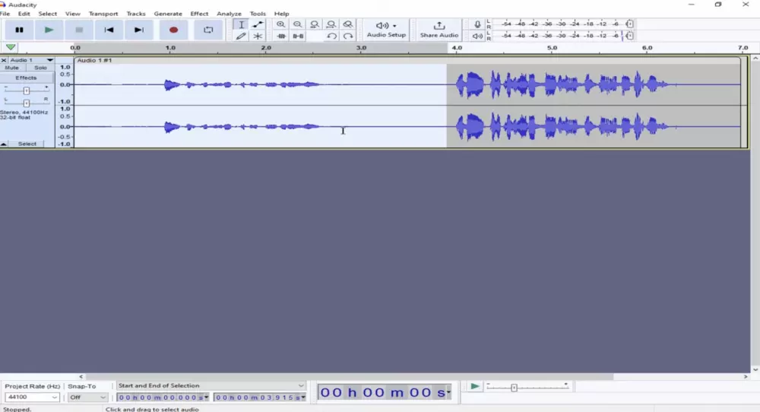Viewport: 760px width, 412px height.
Task: Click the track Select button
Action: click(27, 144)
